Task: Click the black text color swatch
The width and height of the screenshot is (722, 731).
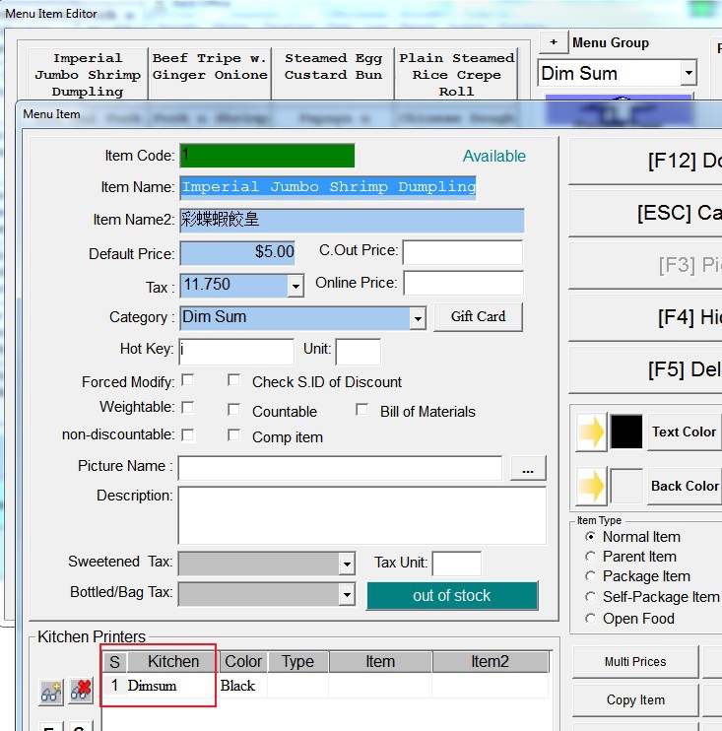Action: click(626, 432)
